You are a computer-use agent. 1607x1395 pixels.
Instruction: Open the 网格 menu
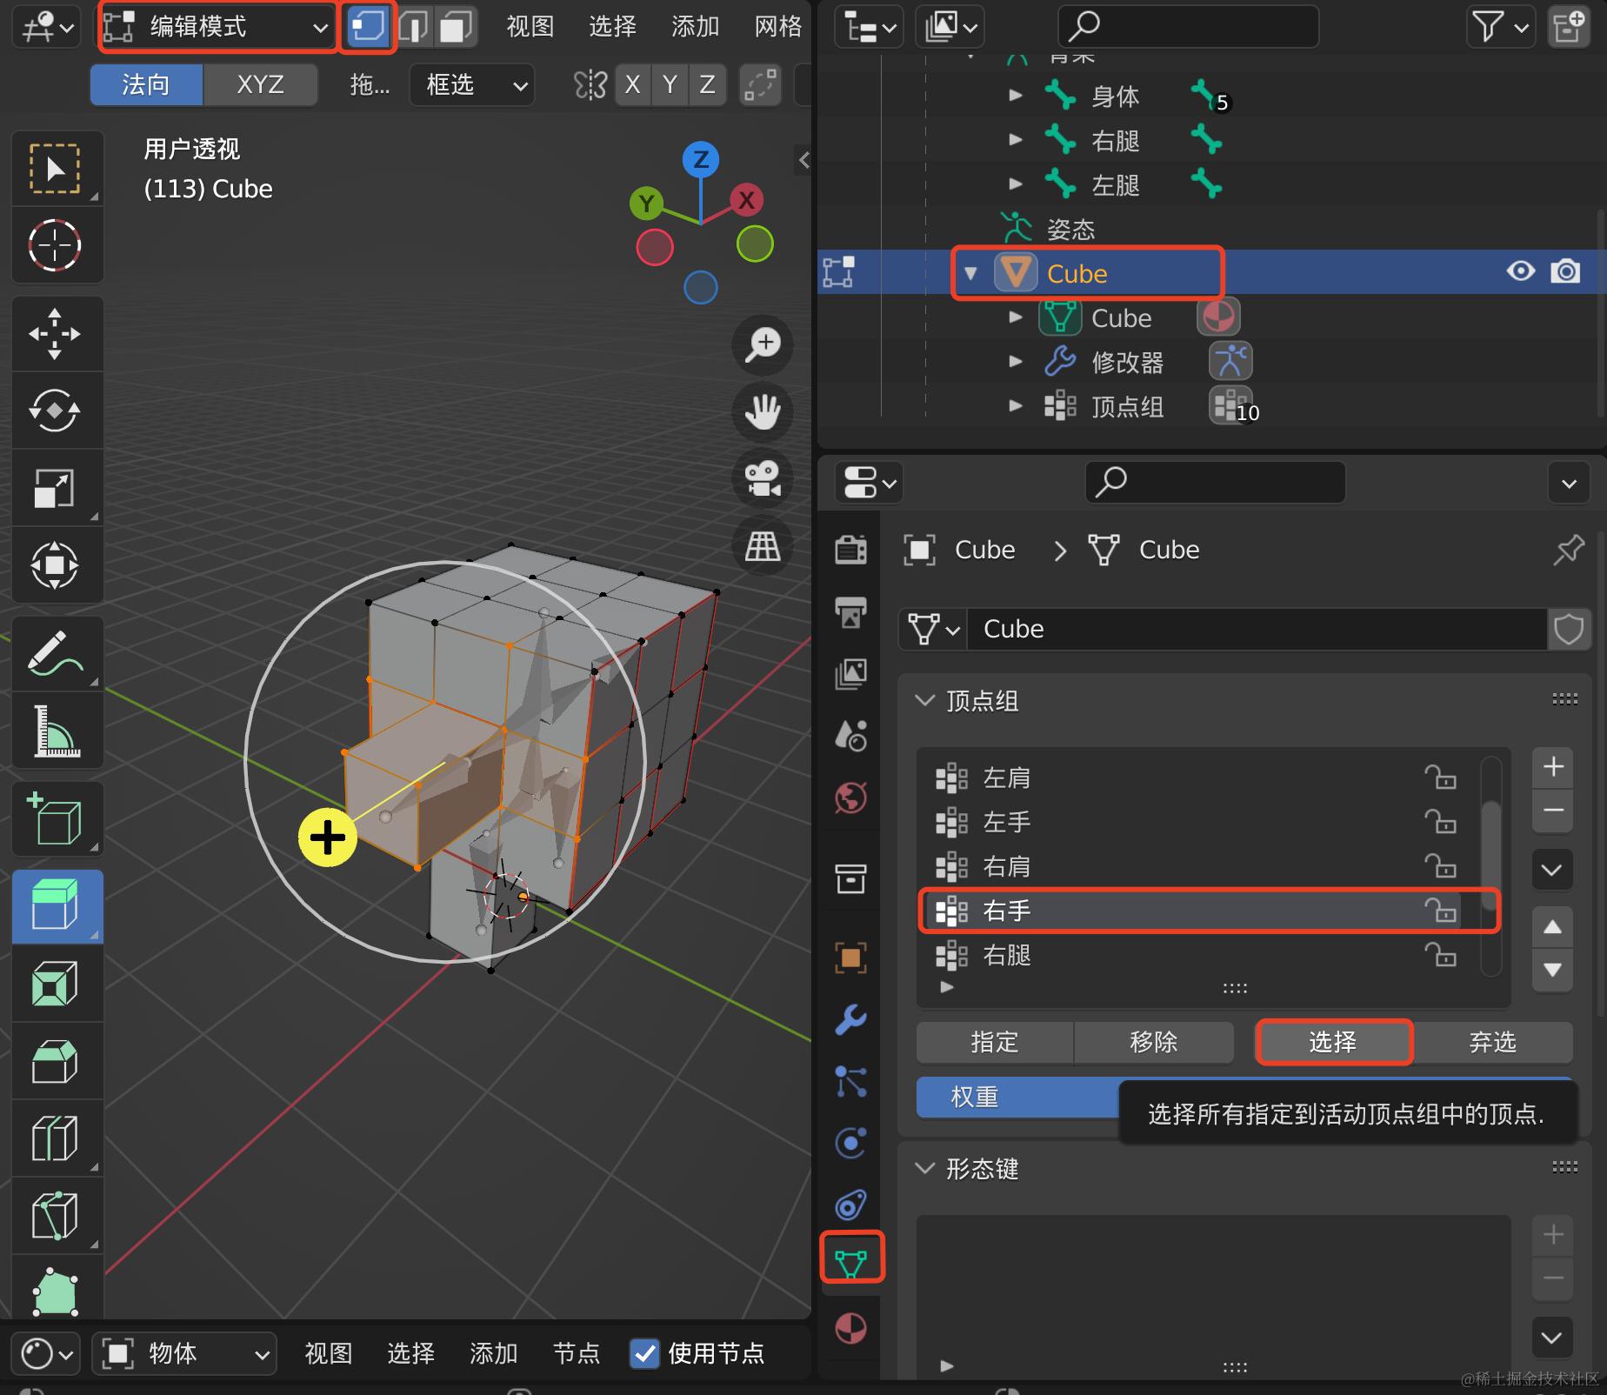777,27
